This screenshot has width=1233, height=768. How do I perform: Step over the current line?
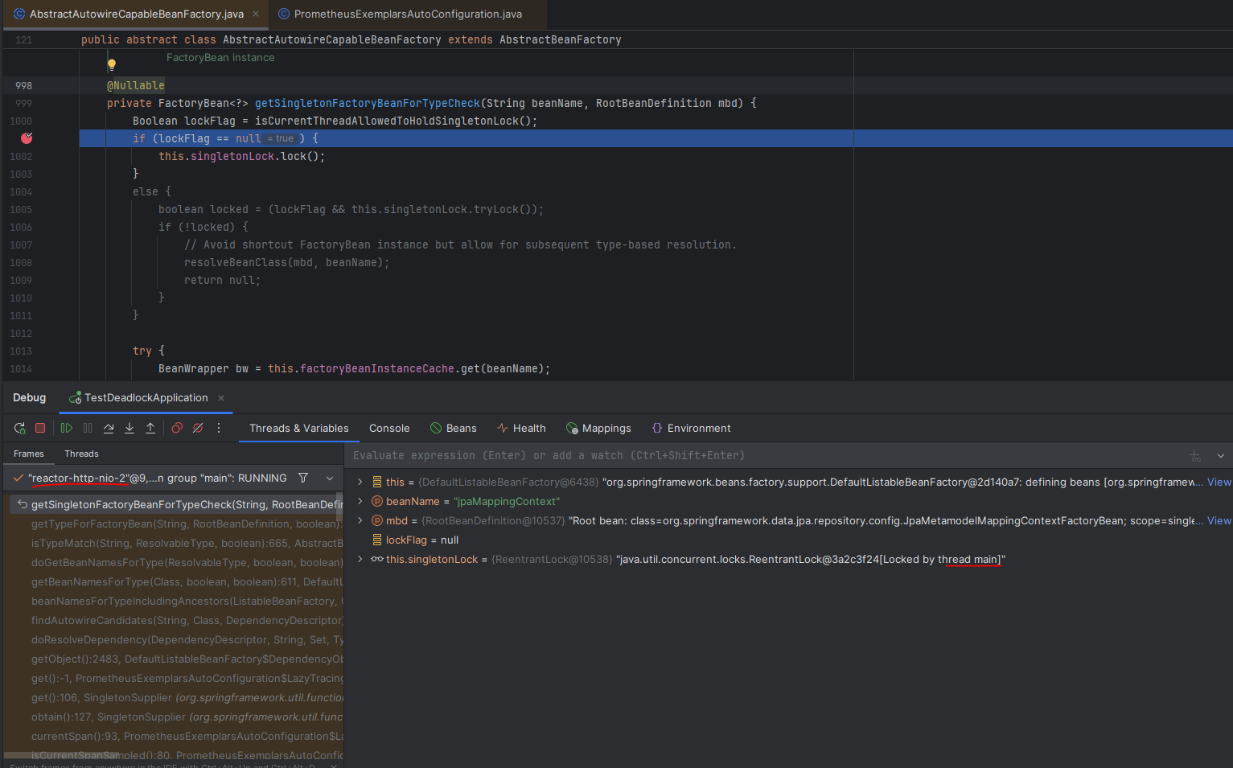click(109, 429)
